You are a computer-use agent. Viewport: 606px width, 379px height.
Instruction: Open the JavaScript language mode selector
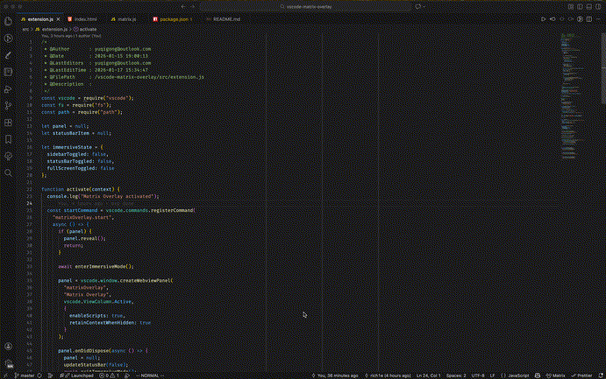[x=519, y=374]
